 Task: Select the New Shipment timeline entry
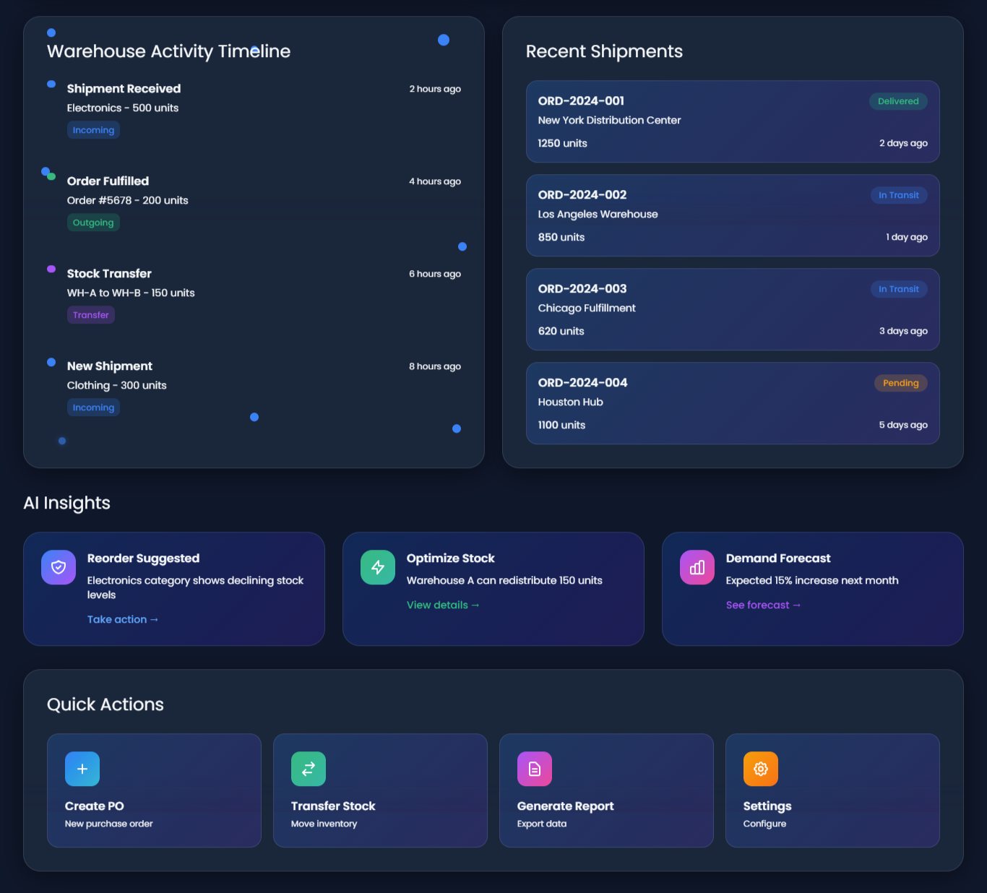(x=254, y=387)
